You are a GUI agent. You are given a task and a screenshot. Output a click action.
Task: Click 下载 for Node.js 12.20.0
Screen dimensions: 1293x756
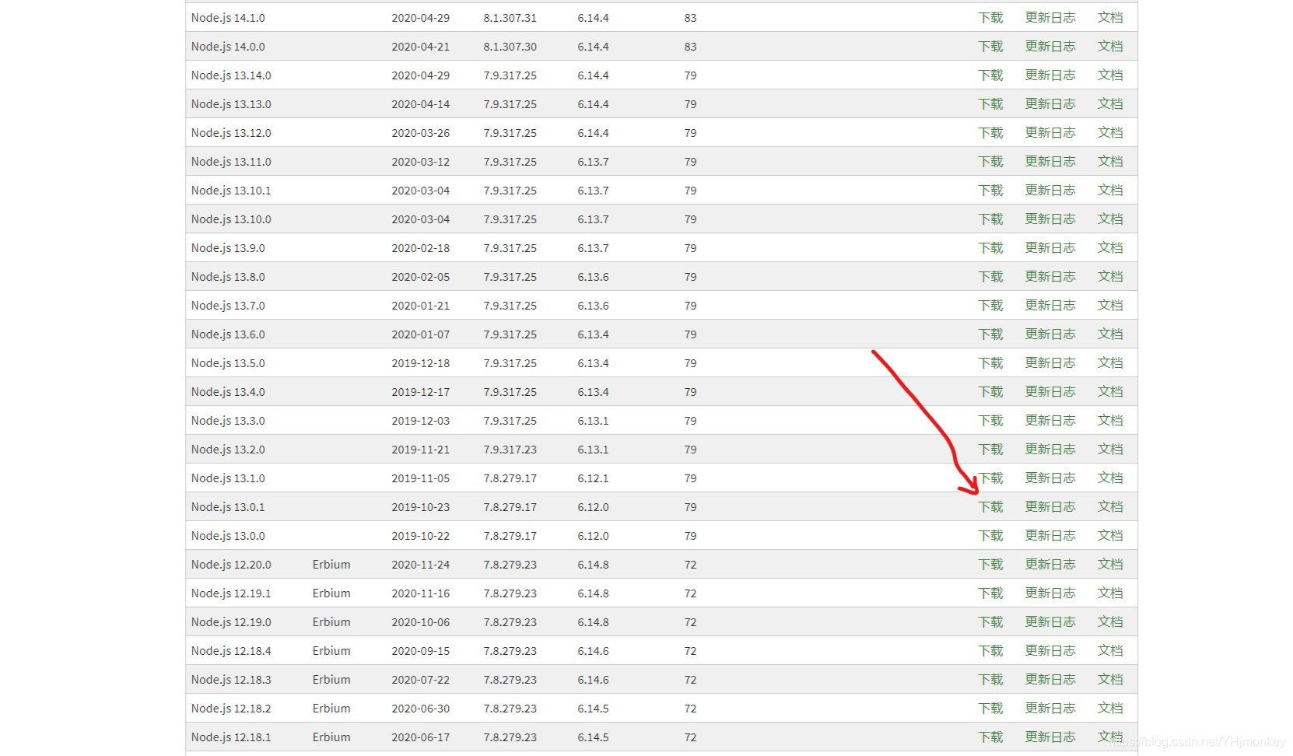(990, 565)
